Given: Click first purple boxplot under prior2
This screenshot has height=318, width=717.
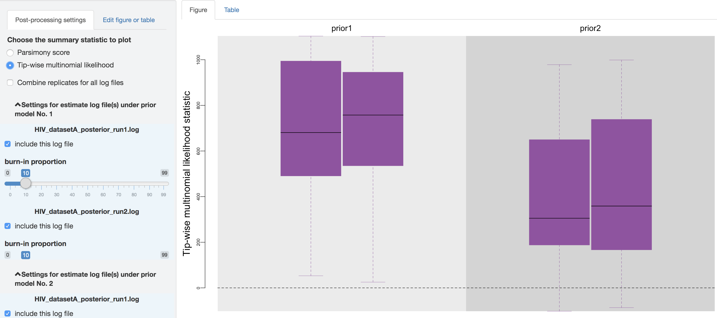Looking at the screenshot, I should 559,192.
